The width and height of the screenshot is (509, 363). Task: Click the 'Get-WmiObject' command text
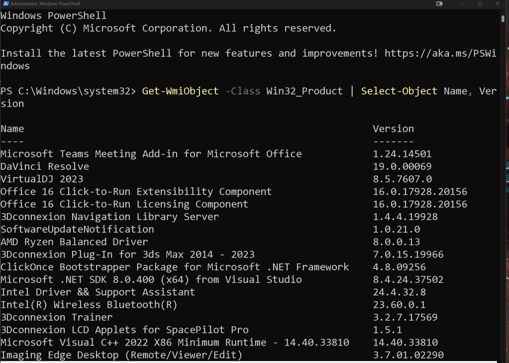(x=180, y=91)
